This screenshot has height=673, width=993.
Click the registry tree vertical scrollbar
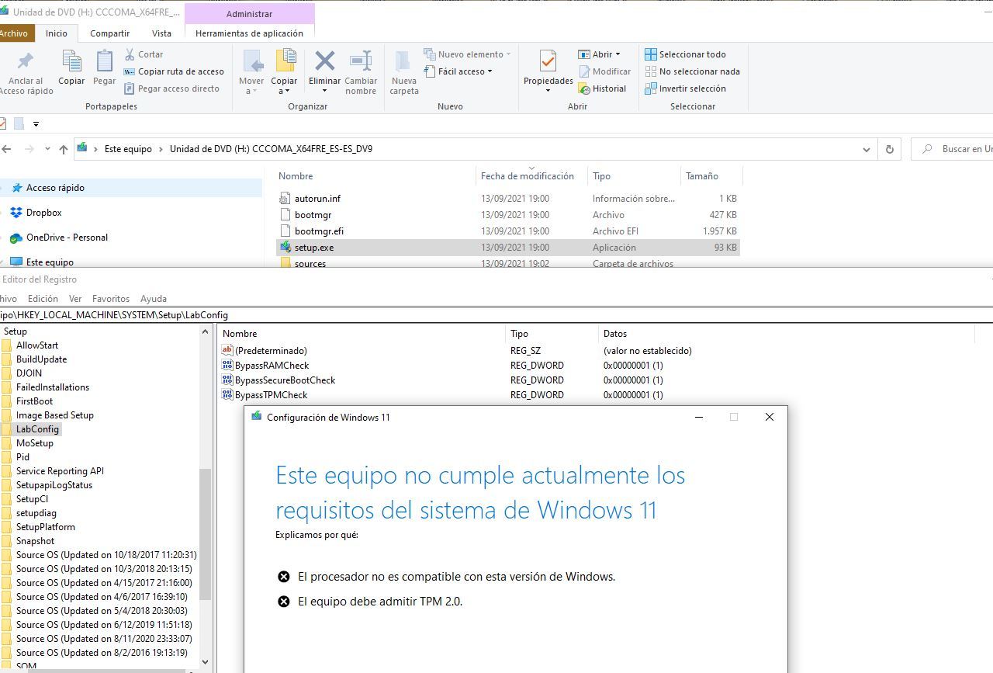click(205, 534)
